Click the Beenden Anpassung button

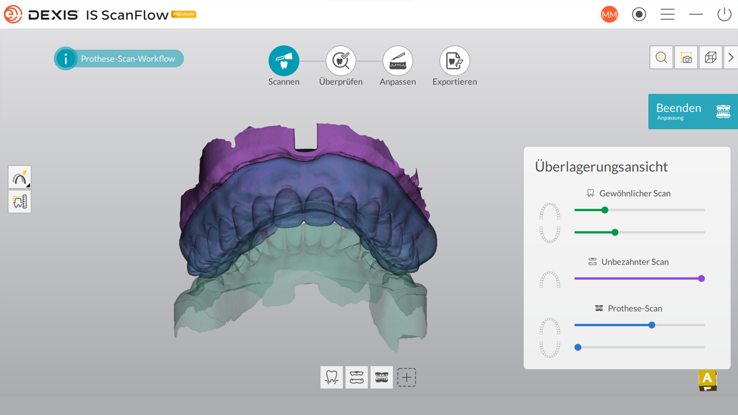[x=693, y=112]
